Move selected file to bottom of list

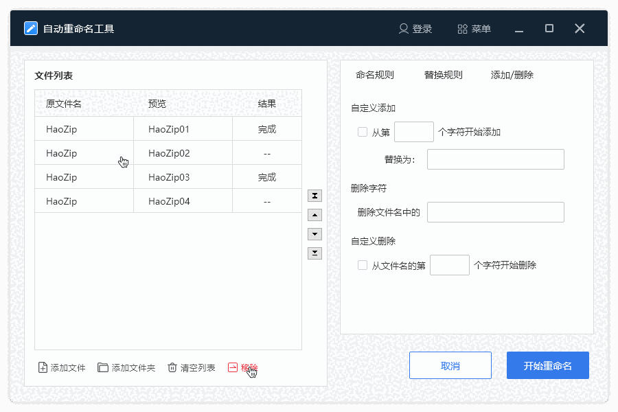pos(314,253)
